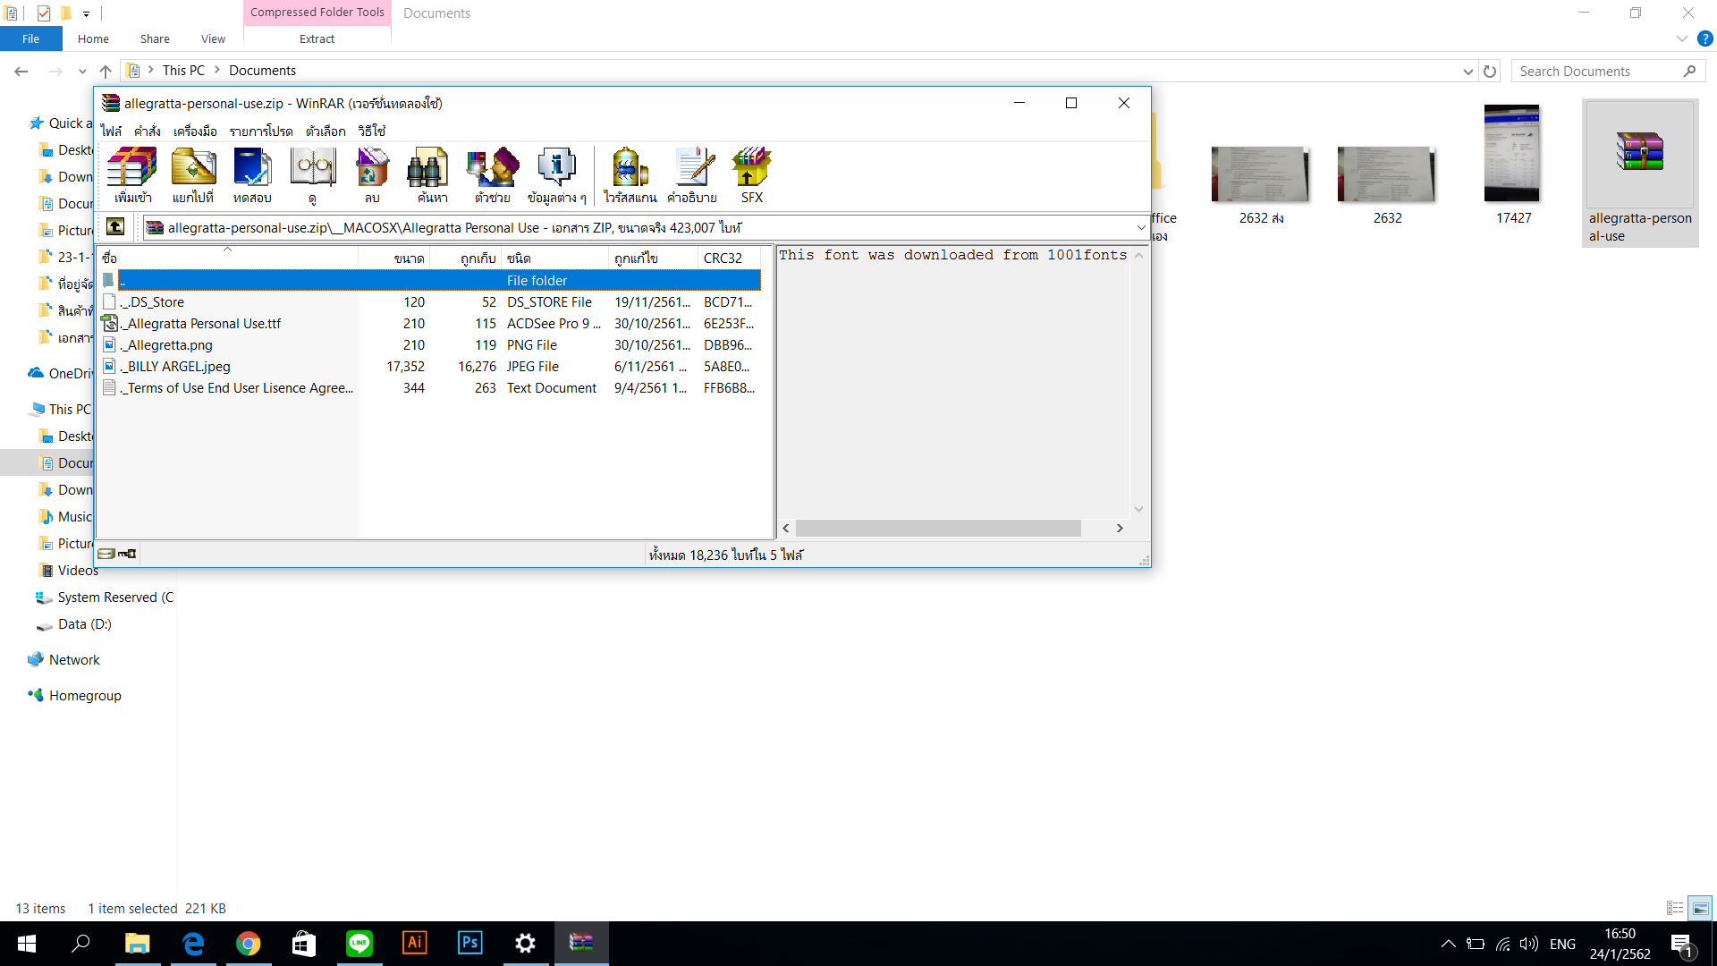1717x966 pixels.
Task: Sort WinRAR list by type (ชนิด) column
Action: click(x=554, y=258)
